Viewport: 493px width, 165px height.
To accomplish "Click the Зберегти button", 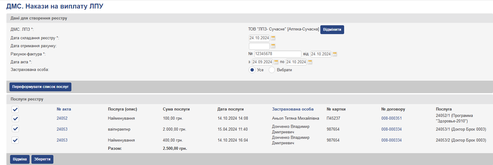I will coord(42,159).
